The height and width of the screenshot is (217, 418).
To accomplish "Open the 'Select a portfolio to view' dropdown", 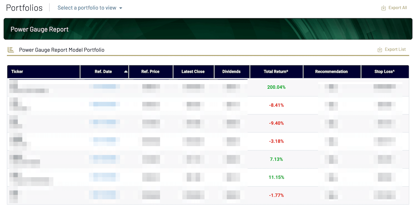I will point(87,8).
